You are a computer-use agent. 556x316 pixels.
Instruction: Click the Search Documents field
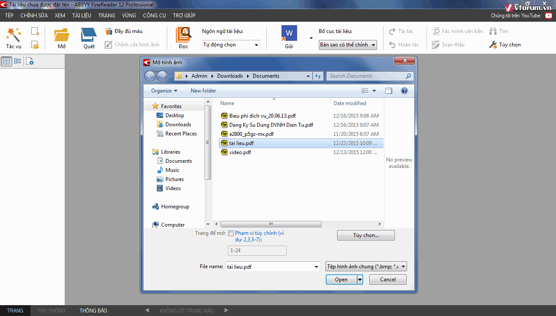coord(370,76)
